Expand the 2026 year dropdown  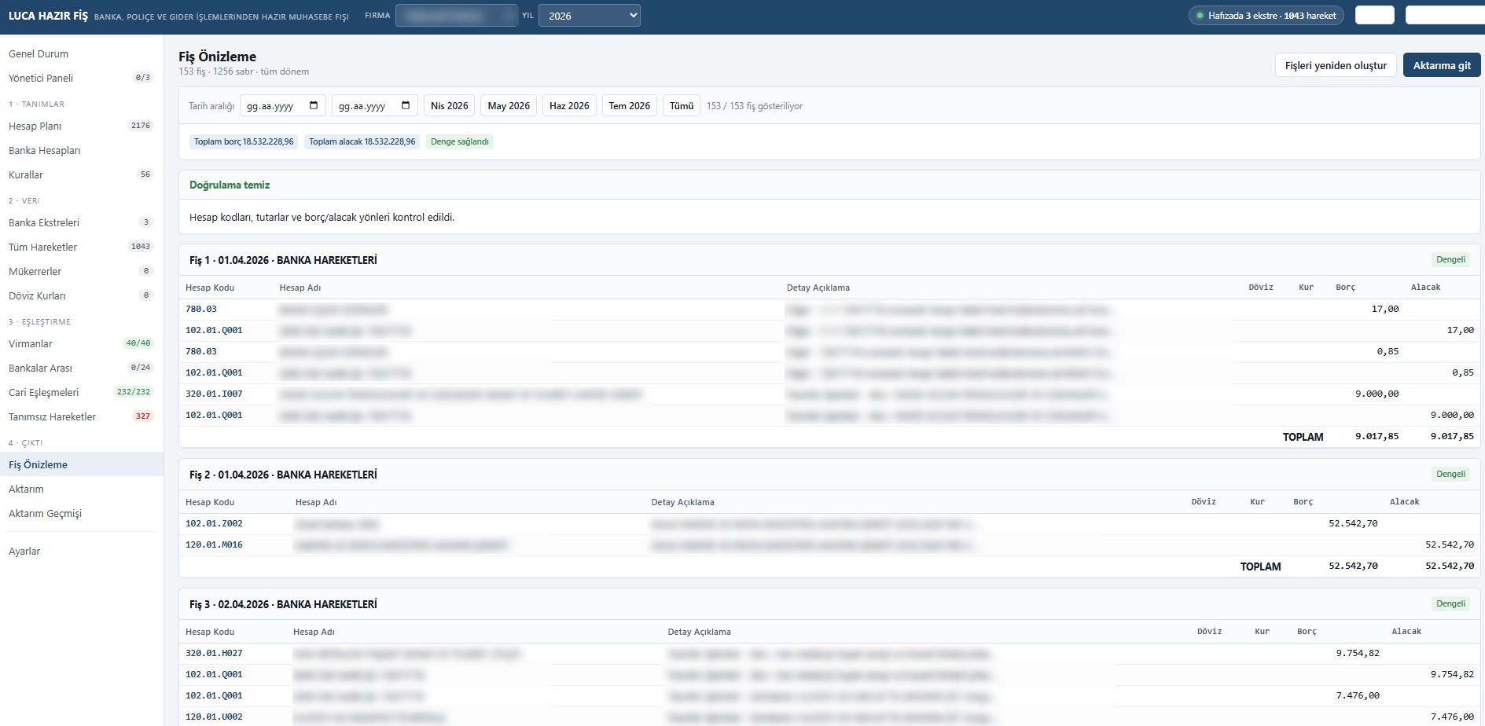pyautogui.click(x=590, y=16)
